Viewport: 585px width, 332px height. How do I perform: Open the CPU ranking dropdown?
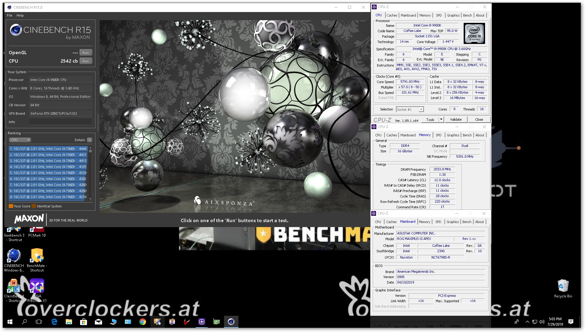20,140
